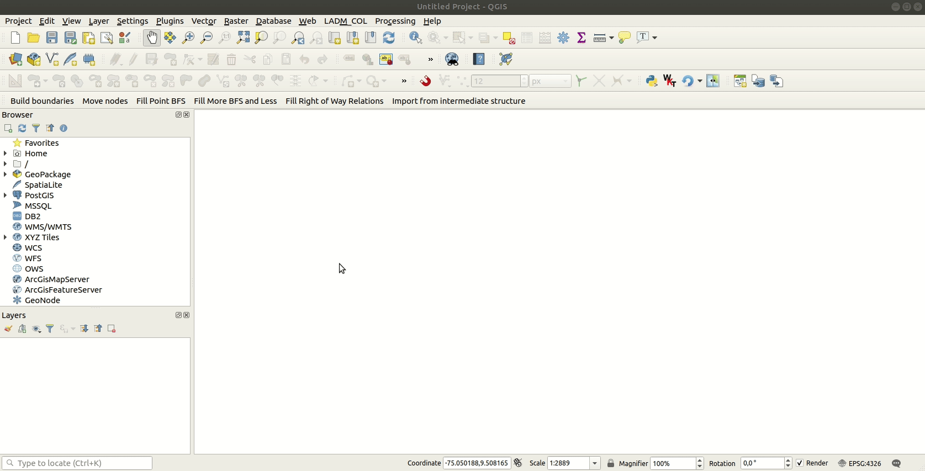Screen dimensions: 925x471
Task: Open the Vector menu
Action: (x=204, y=21)
